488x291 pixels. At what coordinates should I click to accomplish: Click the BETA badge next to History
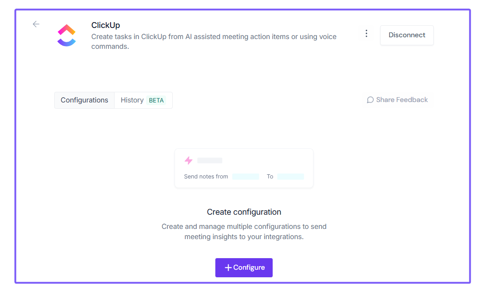156,100
